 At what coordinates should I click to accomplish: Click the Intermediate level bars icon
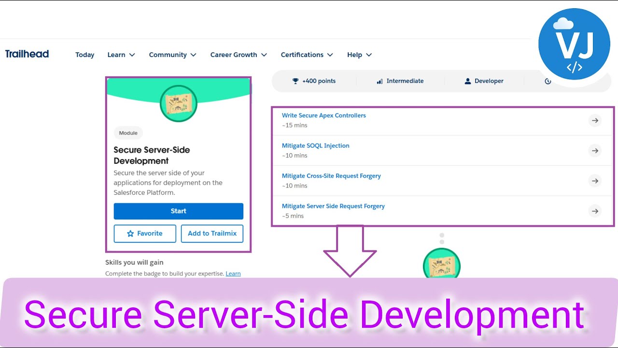379,81
